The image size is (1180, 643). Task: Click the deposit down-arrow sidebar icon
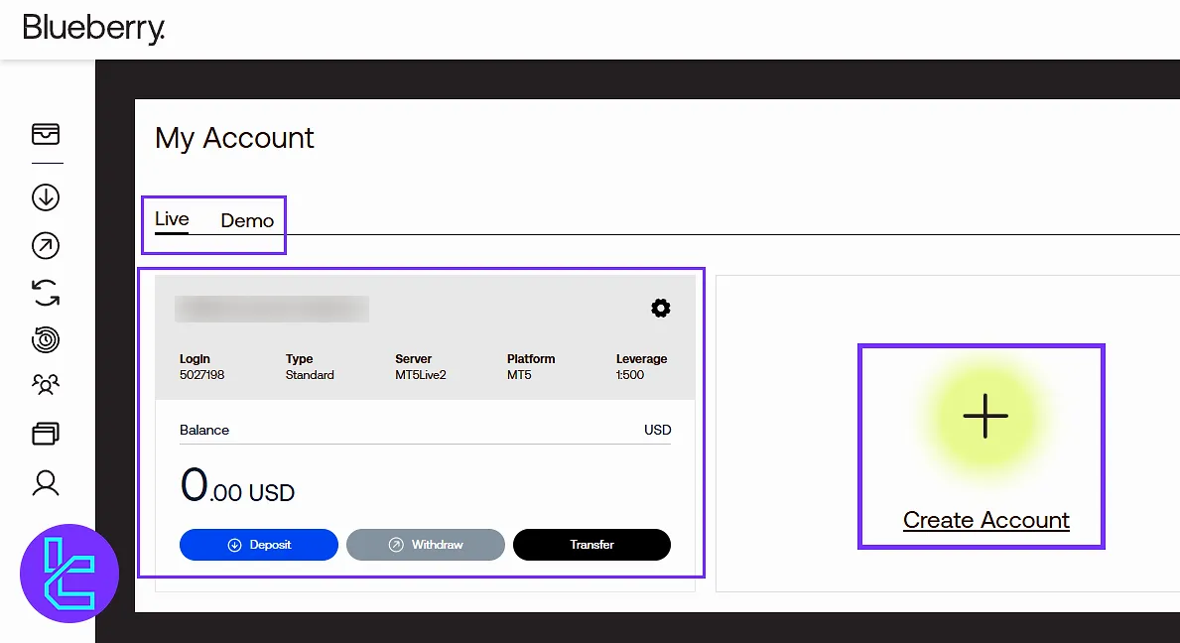coord(46,197)
